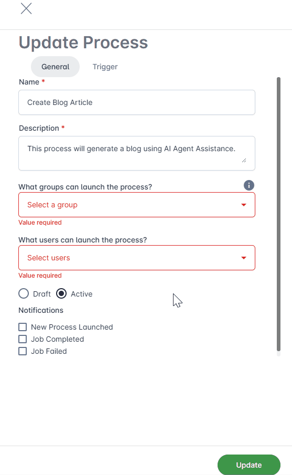Viewport: 292px width, 475px height.
Task: Switch to the General tab
Action: (x=56, y=67)
